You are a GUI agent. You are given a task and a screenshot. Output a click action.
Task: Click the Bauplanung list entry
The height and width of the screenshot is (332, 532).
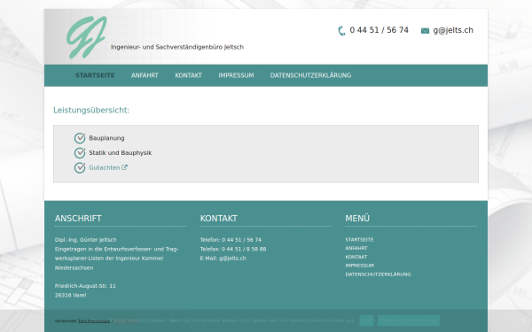pyautogui.click(x=106, y=138)
